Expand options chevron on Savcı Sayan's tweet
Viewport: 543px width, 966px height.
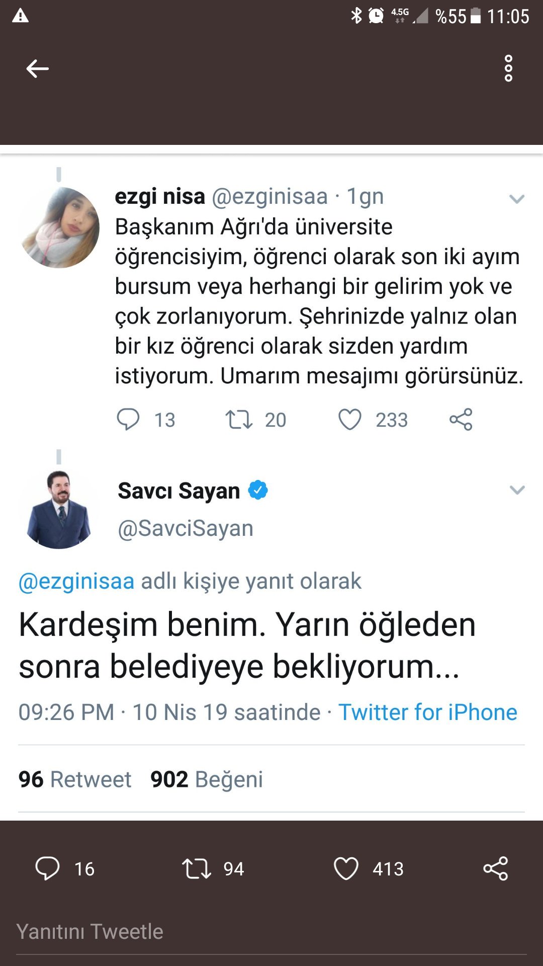coord(517,490)
